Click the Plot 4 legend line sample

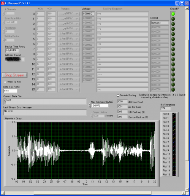tap(174, 130)
